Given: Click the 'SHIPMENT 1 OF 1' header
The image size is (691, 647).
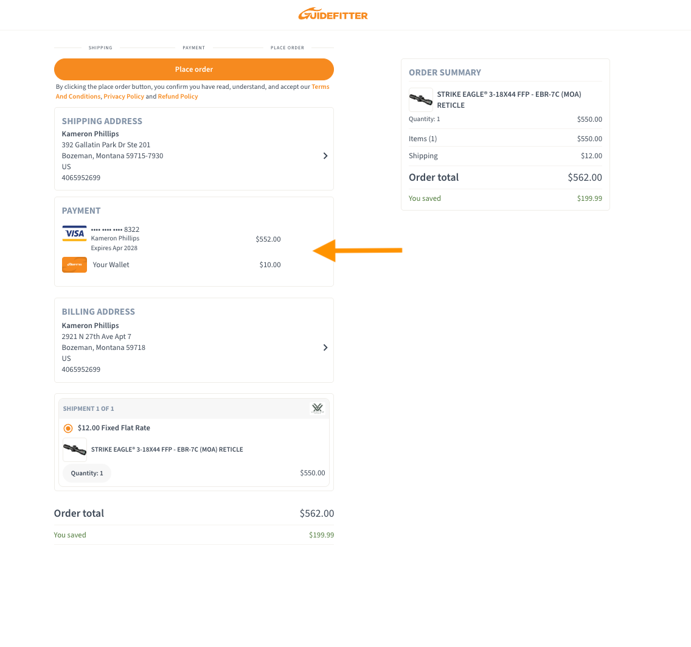Looking at the screenshot, I should click(x=89, y=409).
